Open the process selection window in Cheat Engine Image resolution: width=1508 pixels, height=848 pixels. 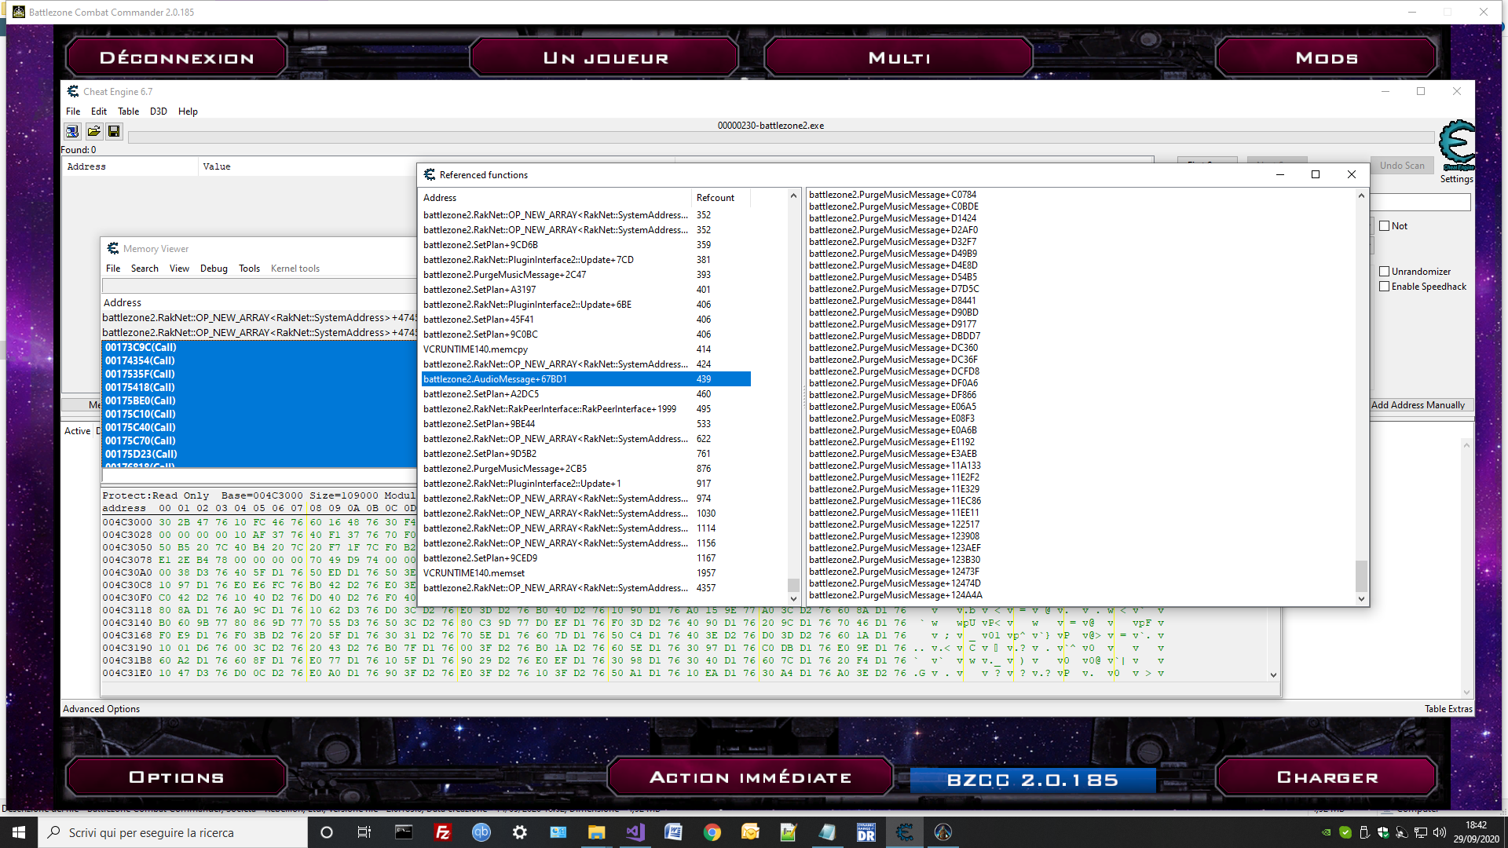click(x=72, y=131)
